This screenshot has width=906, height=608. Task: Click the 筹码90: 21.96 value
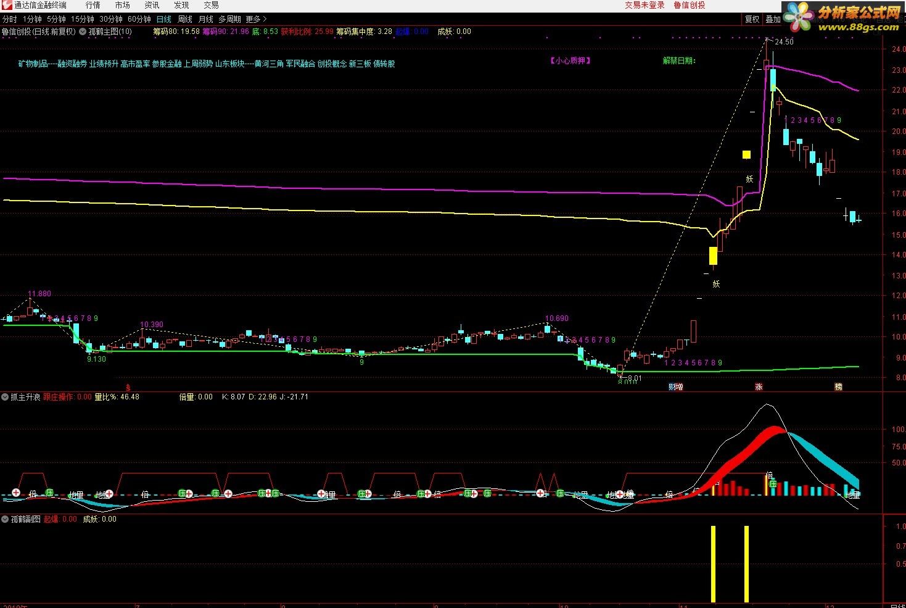226,31
